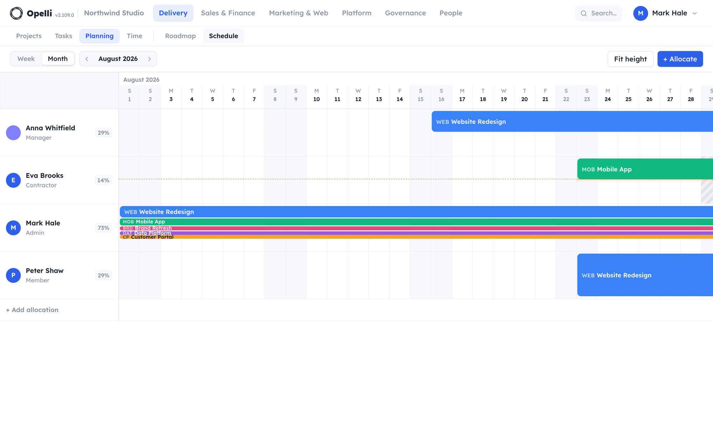Select Mark Hale's Website Redesign bar
The height and width of the screenshot is (426, 713).
click(x=416, y=212)
